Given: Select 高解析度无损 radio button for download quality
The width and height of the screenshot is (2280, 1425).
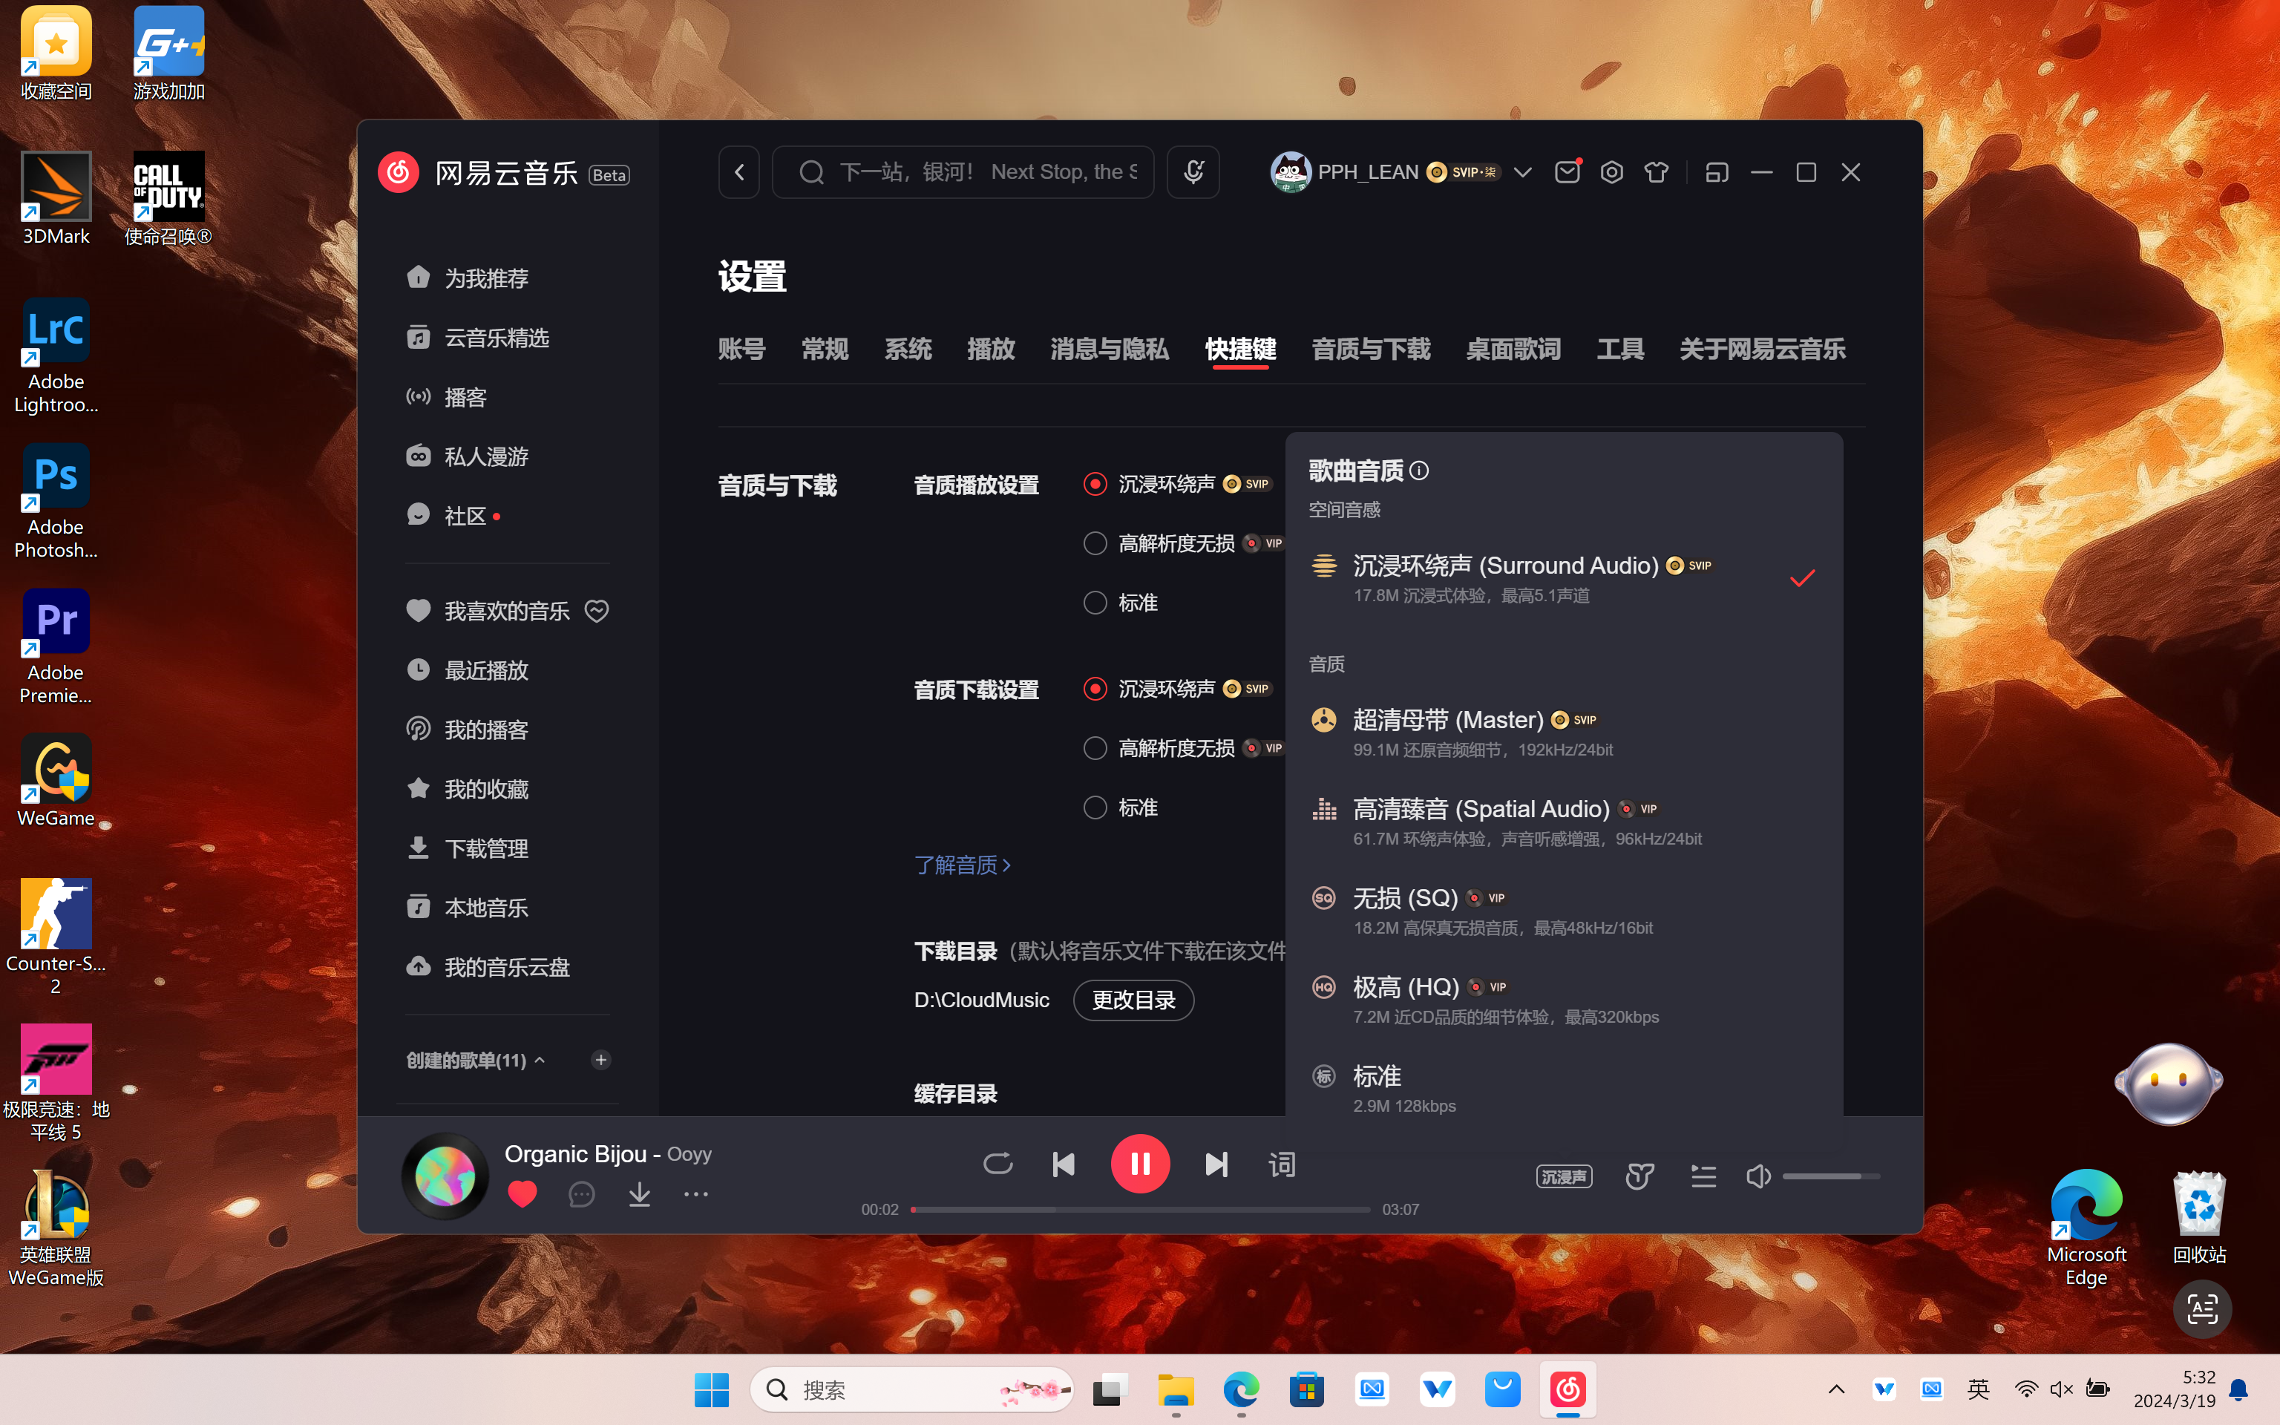Looking at the screenshot, I should click(1095, 747).
